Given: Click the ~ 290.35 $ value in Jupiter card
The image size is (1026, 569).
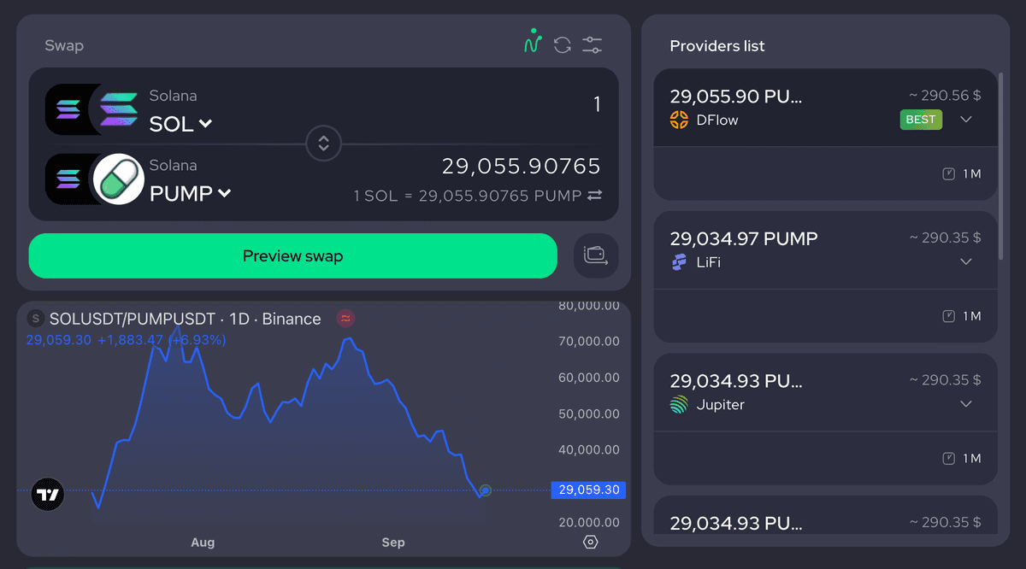Looking at the screenshot, I should click(945, 380).
